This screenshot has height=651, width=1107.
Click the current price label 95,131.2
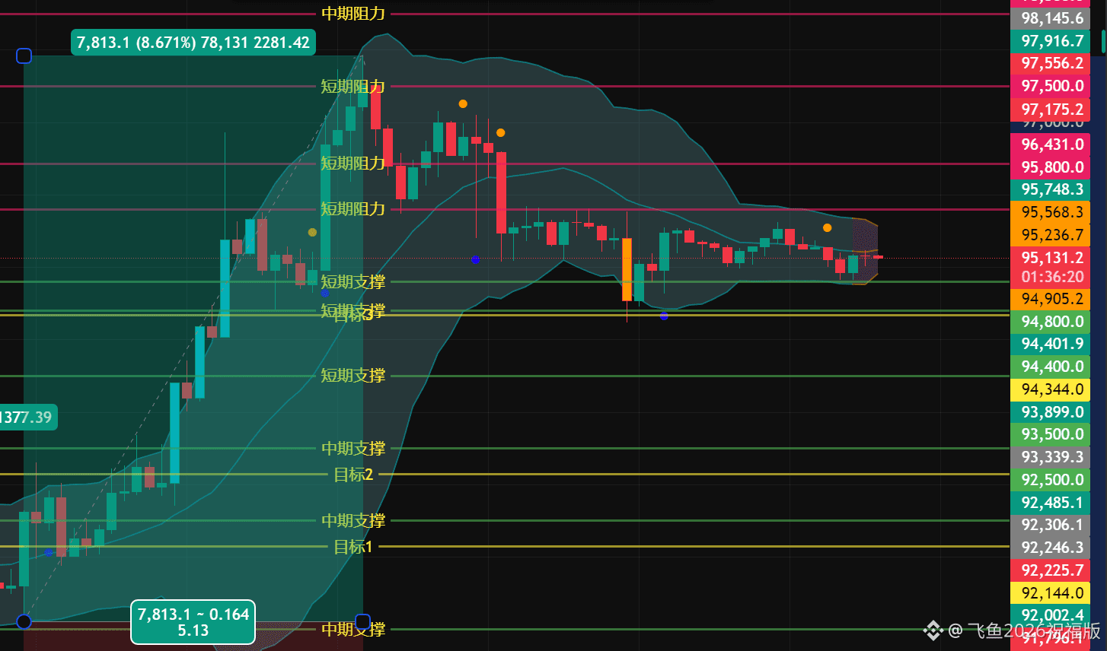[x=1051, y=258]
